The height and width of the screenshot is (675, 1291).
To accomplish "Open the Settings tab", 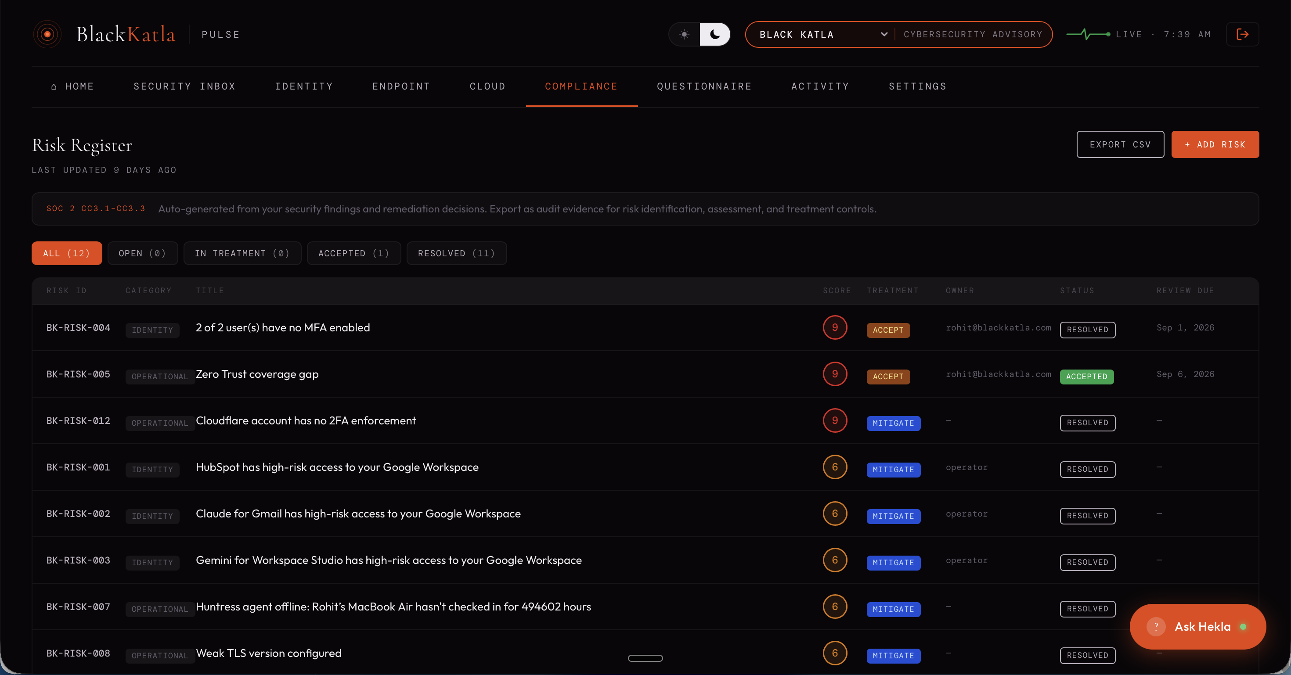I will tap(918, 86).
